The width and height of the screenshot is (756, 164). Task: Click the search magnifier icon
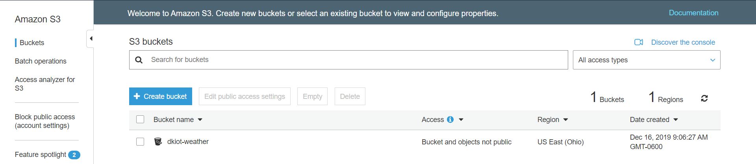click(139, 60)
